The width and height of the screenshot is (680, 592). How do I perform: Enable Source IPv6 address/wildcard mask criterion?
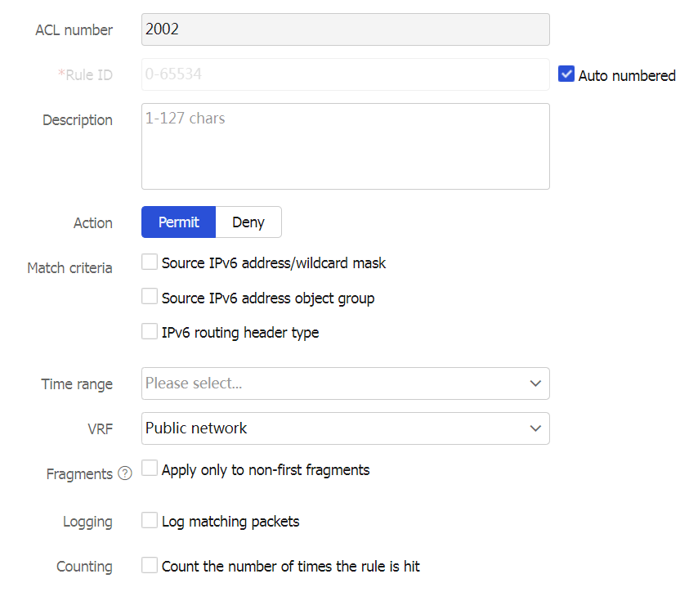150,262
